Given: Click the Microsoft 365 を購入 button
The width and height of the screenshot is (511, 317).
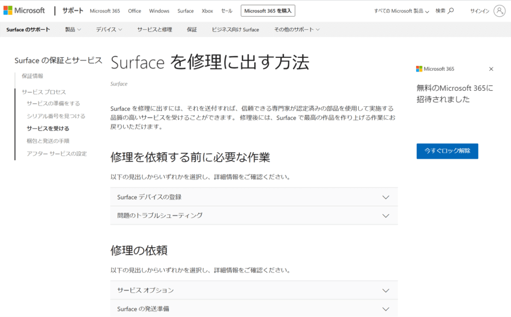Looking at the screenshot, I should point(268,11).
